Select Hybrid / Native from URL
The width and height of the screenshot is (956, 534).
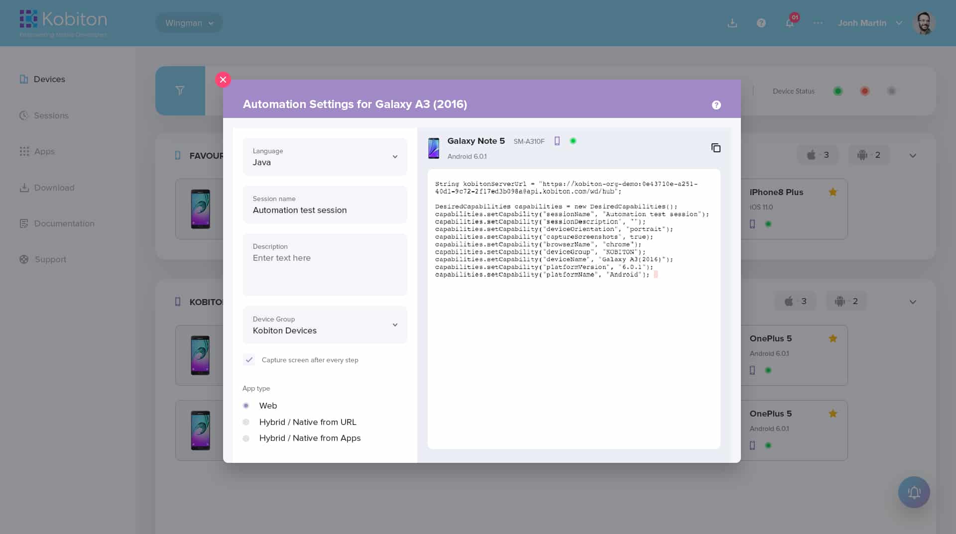click(246, 422)
